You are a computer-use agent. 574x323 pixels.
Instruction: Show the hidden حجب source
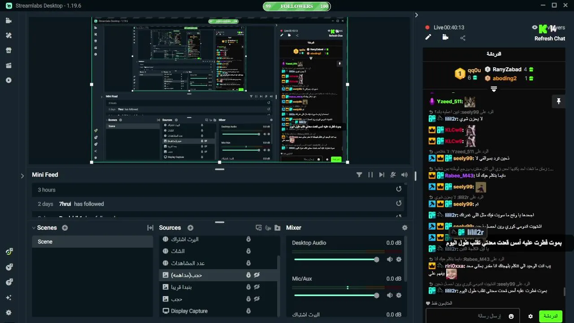(257, 299)
